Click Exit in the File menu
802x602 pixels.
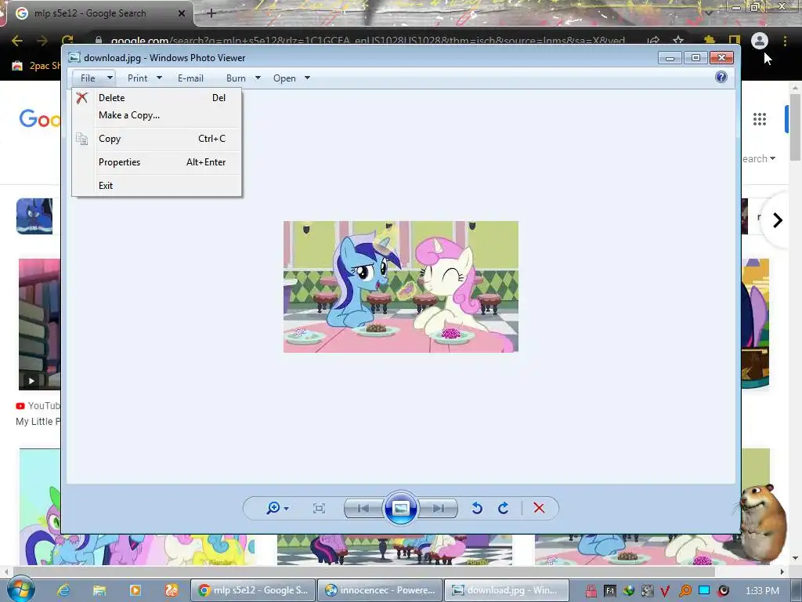pyautogui.click(x=157, y=186)
